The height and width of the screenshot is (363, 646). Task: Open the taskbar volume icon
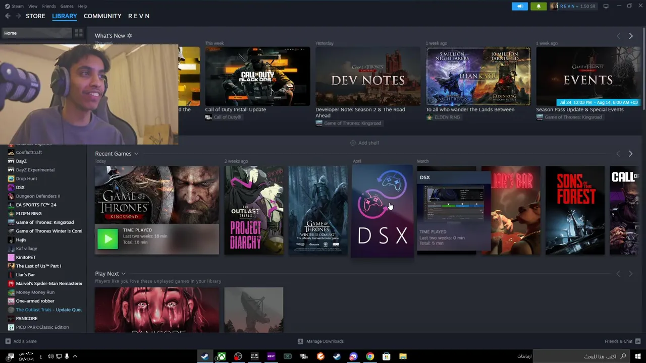(50, 356)
